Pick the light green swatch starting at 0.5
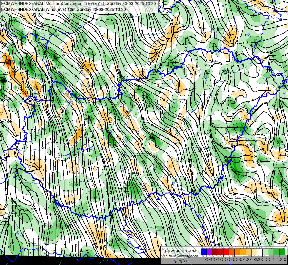Screen dimensions: 288x265 point(271,252)
